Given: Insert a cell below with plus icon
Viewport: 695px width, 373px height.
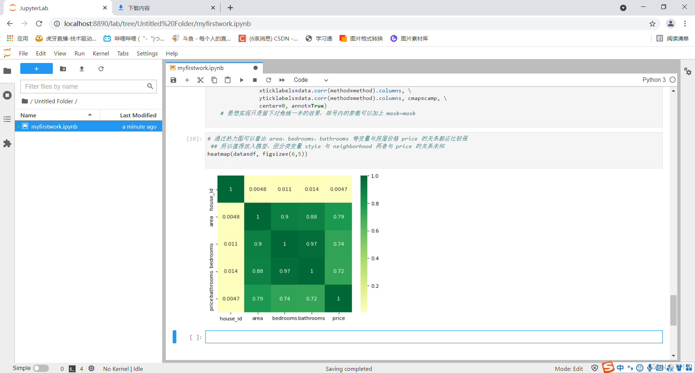Looking at the screenshot, I should coord(187,80).
